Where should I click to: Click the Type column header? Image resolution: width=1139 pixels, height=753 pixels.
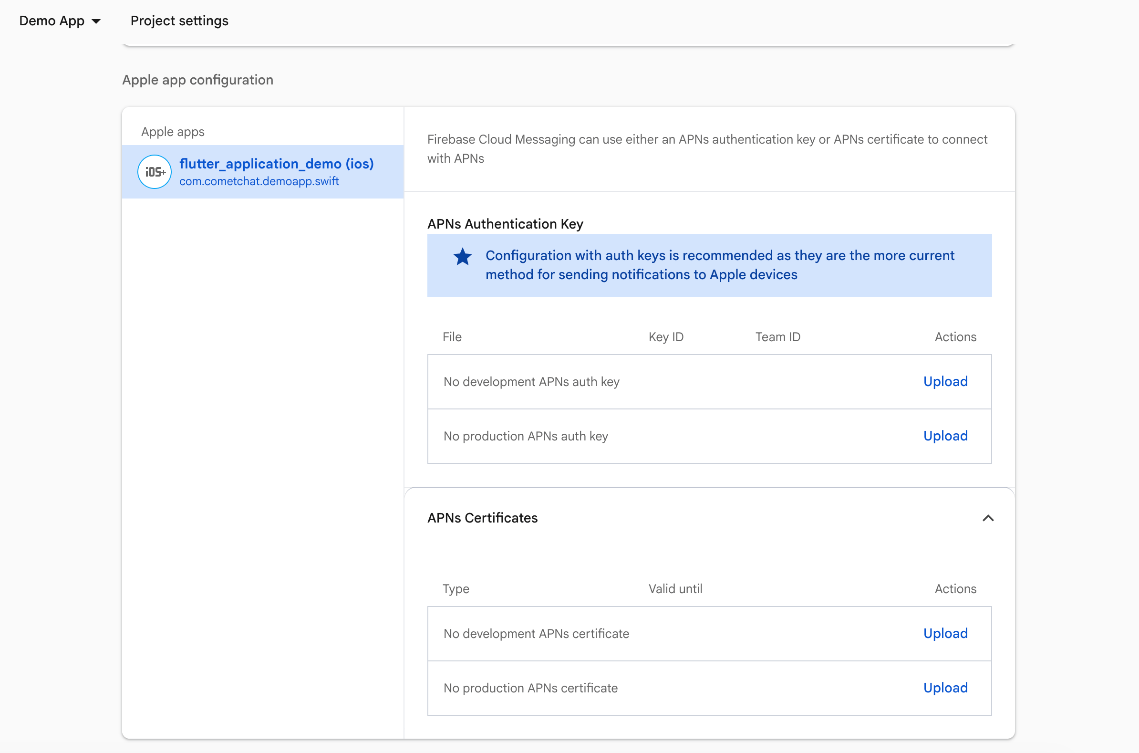456,589
